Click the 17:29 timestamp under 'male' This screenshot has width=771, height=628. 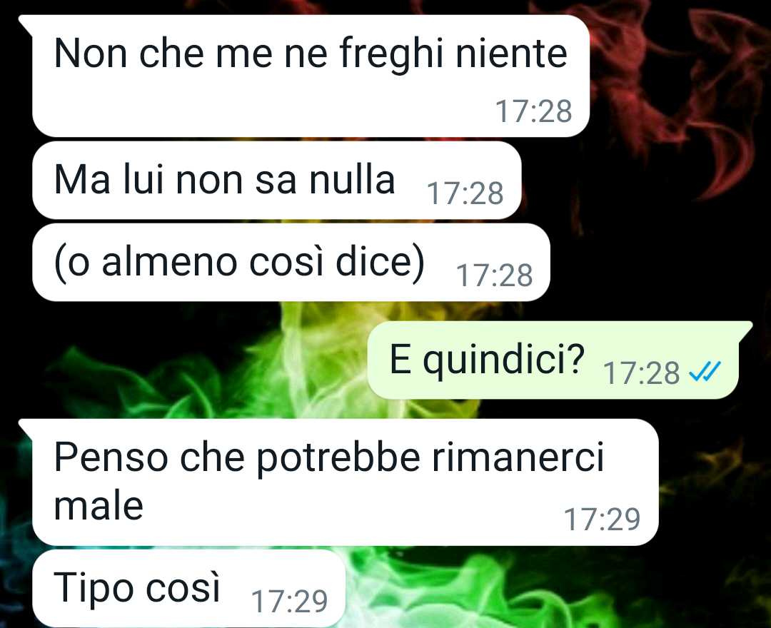(602, 520)
